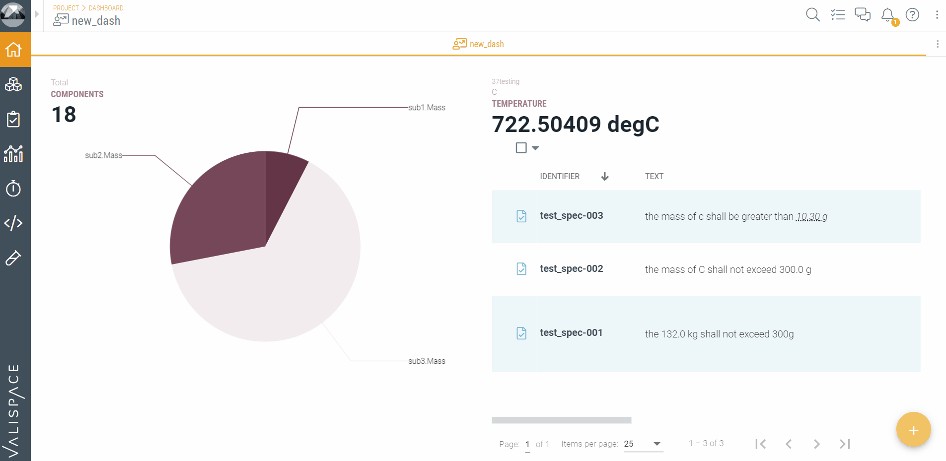Expand the sidebar using the arrow

[37, 14]
